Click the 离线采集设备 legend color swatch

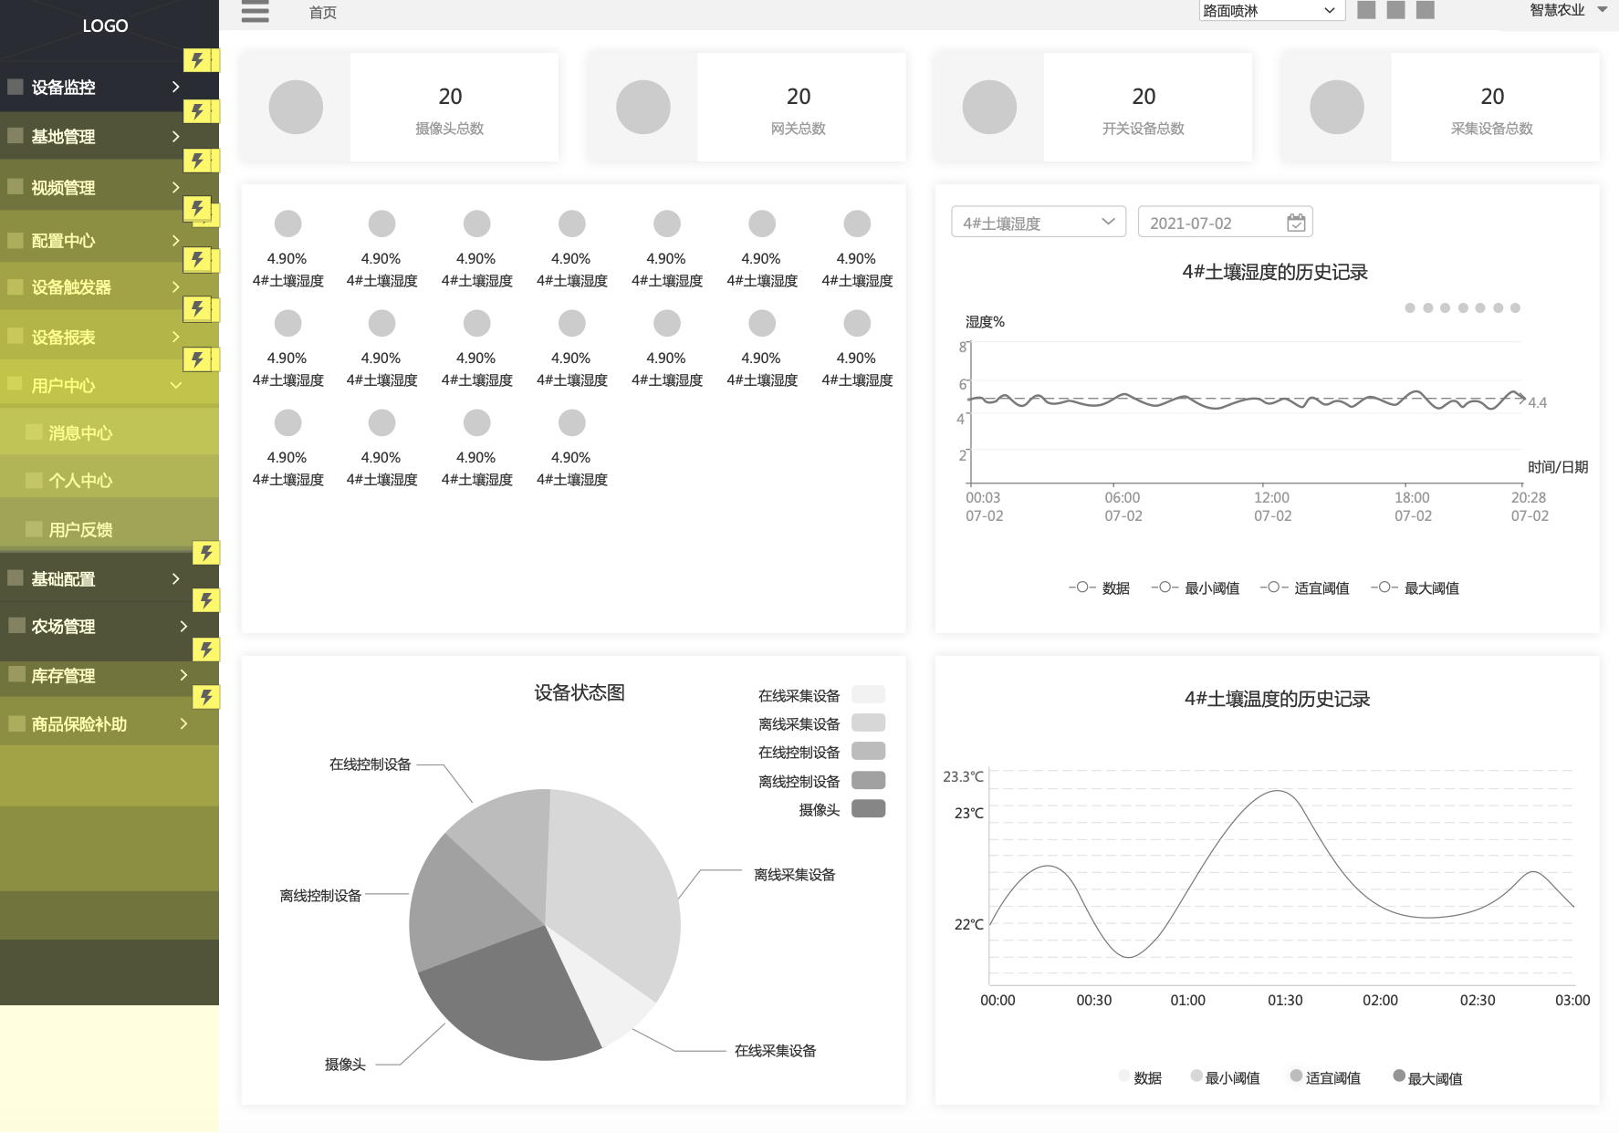[868, 723]
